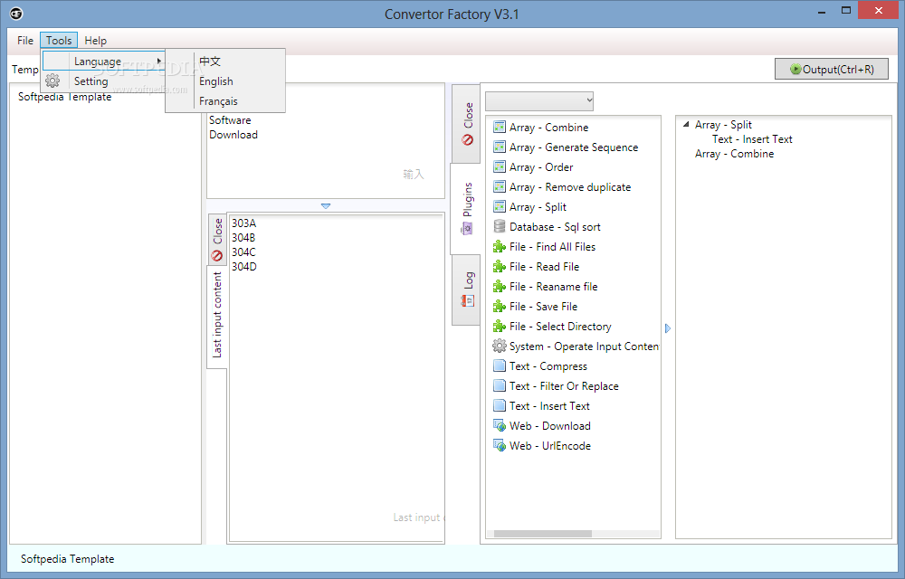Click the File - Save File icon
Image resolution: width=905 pixels, height=579 pixels.
click(x=500, y=306)
